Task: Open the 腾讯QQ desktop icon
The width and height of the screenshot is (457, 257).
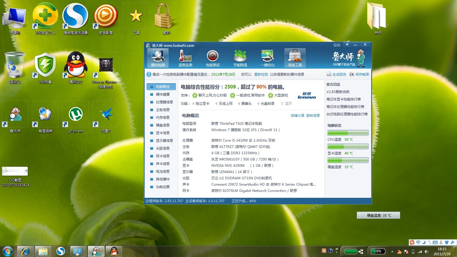Action: 75,68
